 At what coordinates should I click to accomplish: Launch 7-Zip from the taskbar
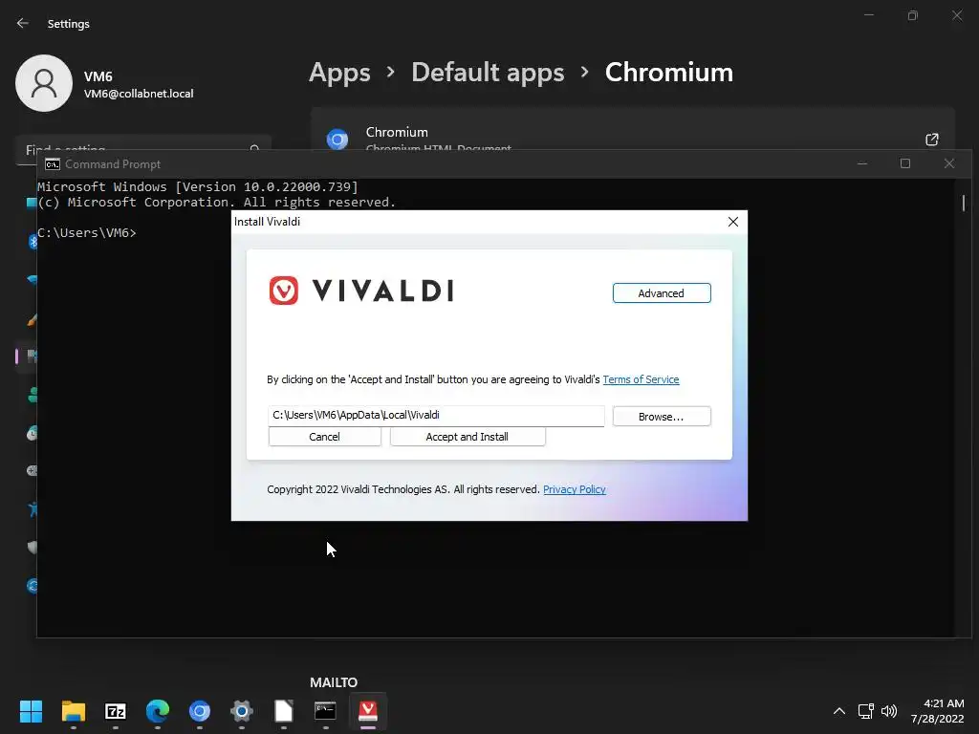[x=116, y=710]
